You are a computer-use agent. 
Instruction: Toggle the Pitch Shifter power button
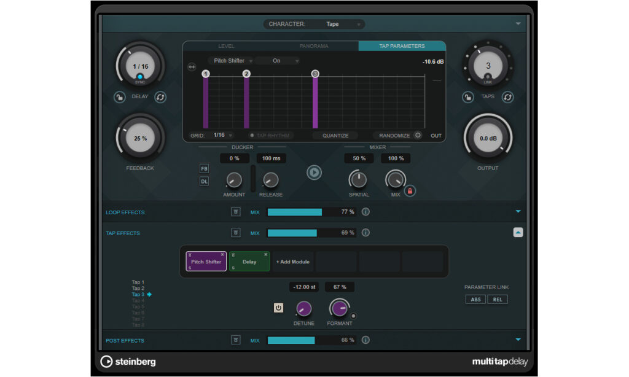pos(278,308)
